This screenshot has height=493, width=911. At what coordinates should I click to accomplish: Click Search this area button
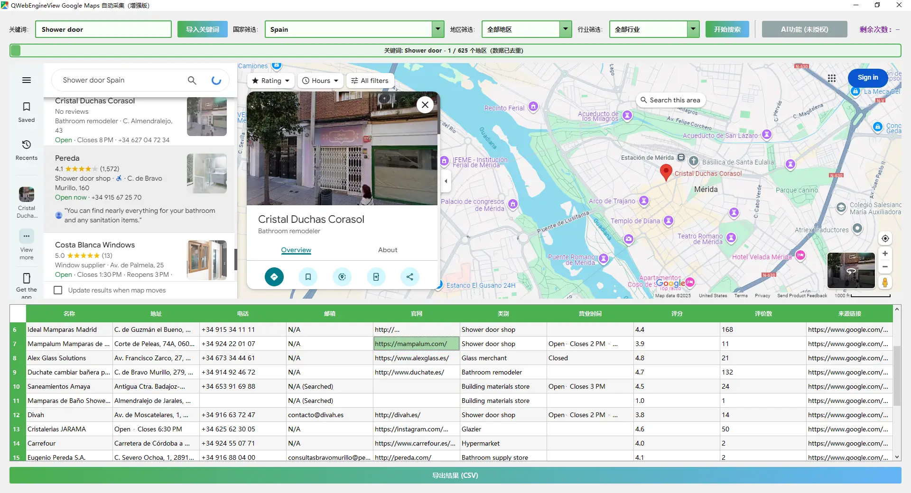[670, 100]
